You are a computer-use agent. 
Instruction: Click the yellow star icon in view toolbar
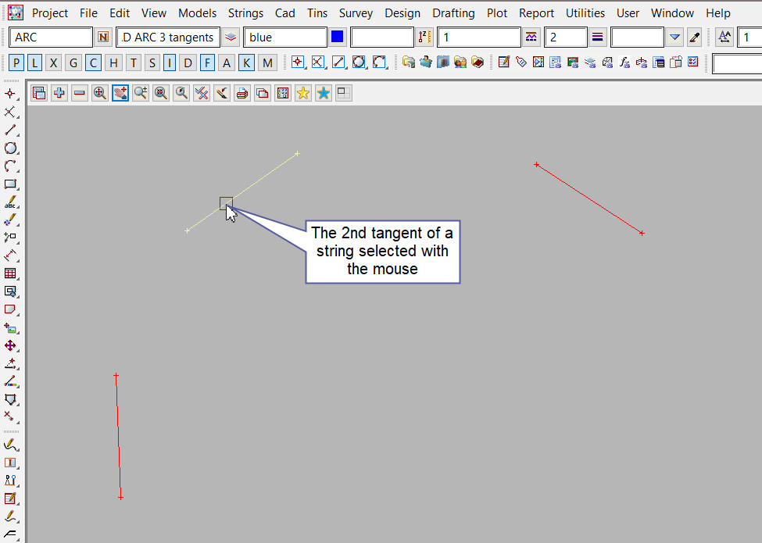pos(302,93)
